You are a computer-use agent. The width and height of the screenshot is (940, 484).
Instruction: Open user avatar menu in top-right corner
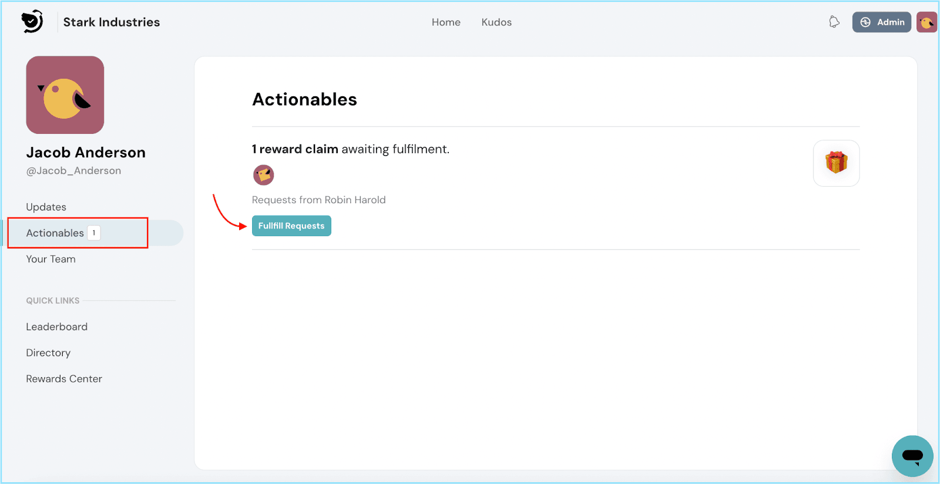tap(926, 22)
